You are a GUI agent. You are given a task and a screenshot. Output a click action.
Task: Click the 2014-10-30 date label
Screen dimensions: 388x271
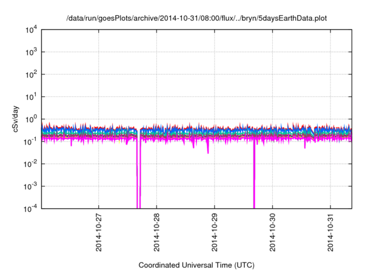[x=272, y=232]
